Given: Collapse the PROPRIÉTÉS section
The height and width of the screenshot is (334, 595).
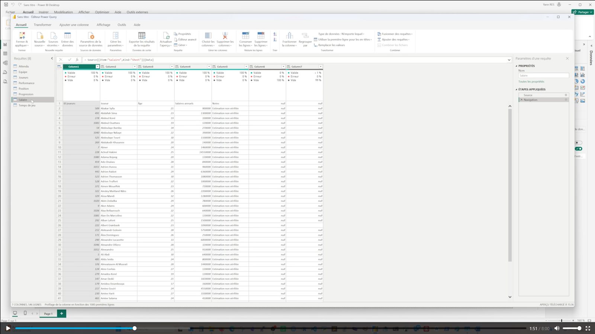Looking at the screenshot, I should [x=516, y=66].
